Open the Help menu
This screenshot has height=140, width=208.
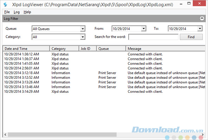[27, 12]
